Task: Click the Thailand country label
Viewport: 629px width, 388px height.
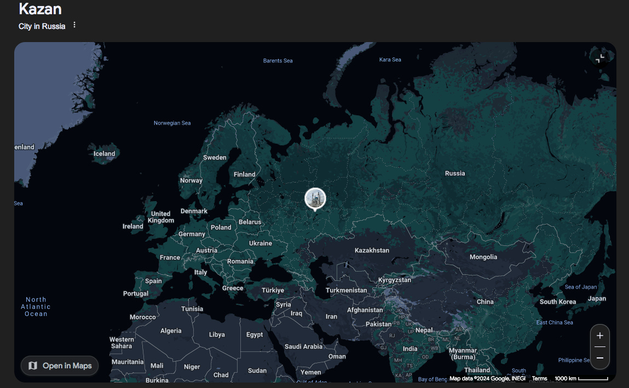Action: coord(477,371)
